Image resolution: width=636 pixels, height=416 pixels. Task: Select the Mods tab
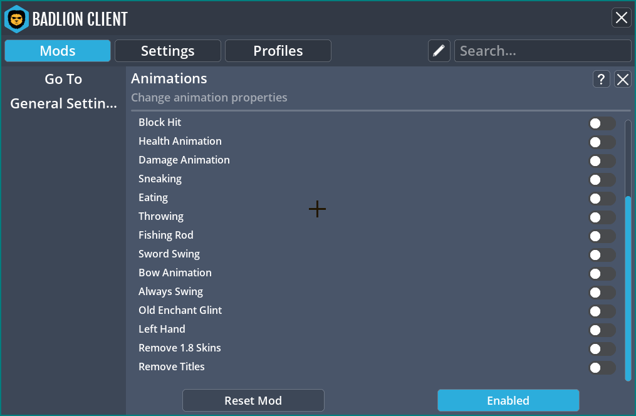coord(58,51)
